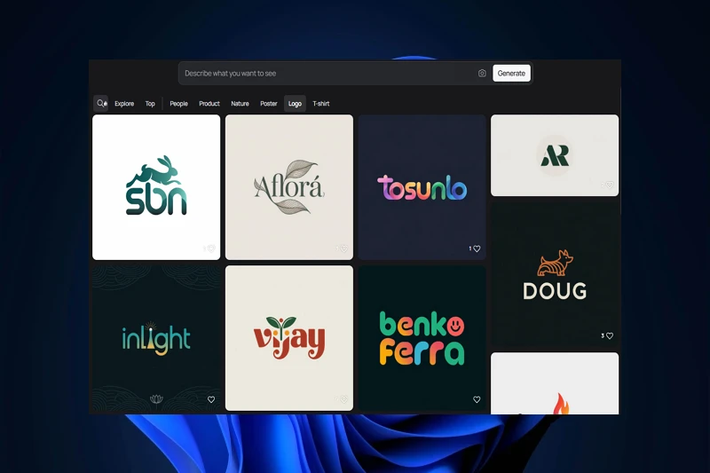Screen dimensions: 710x473
Task: Open the DOUG corgi logo image
Action: pyautogui.click(x=555, y=274)
